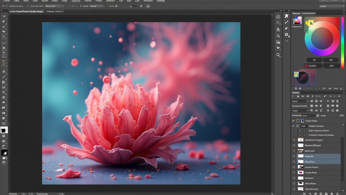
Task: Click the X icon in layers panel second row
Action: (328, 101)
